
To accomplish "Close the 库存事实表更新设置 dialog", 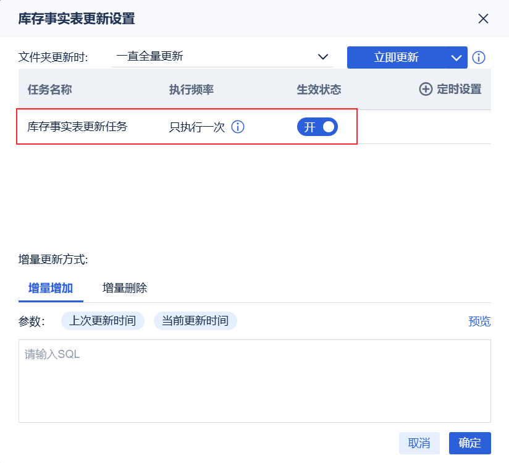I will (483, 19).
